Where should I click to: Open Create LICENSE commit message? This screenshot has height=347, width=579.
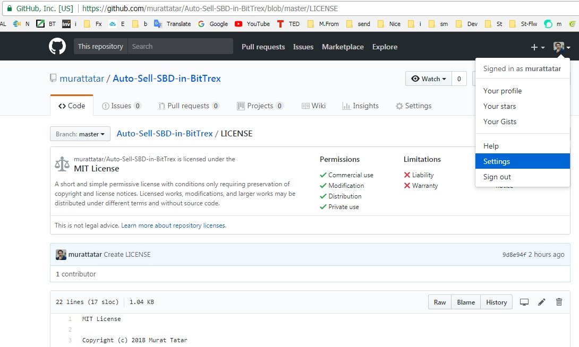(127, 255)
